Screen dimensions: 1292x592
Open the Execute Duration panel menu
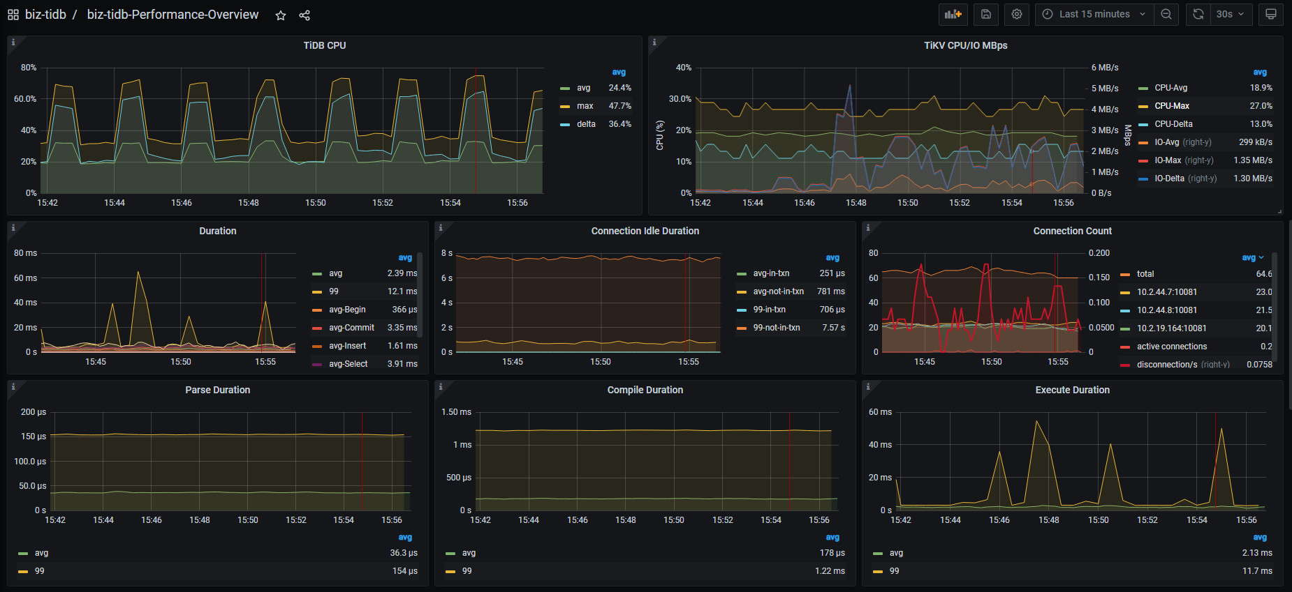1072,390
